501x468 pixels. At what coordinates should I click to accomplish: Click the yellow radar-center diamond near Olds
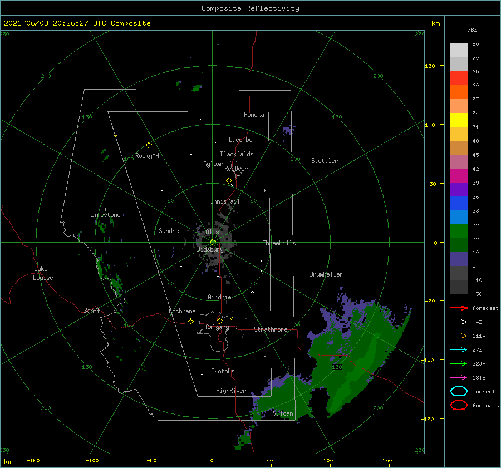coord(213,242)
